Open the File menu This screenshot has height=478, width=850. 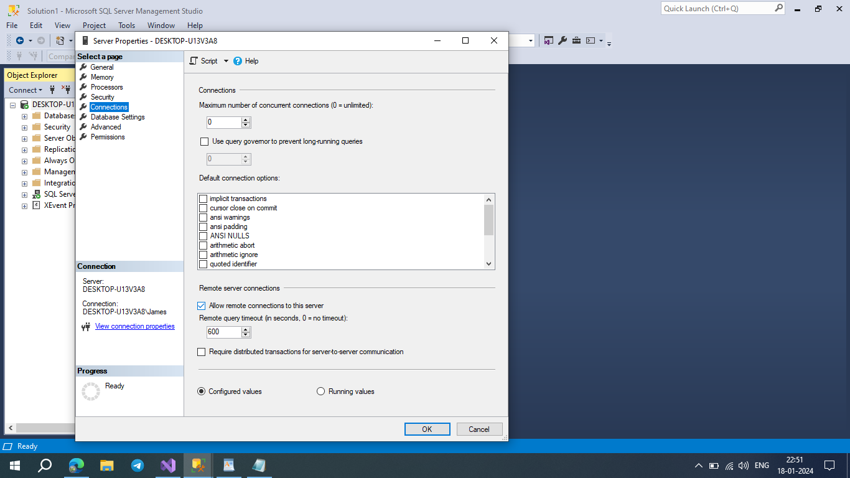pos(12,26)
